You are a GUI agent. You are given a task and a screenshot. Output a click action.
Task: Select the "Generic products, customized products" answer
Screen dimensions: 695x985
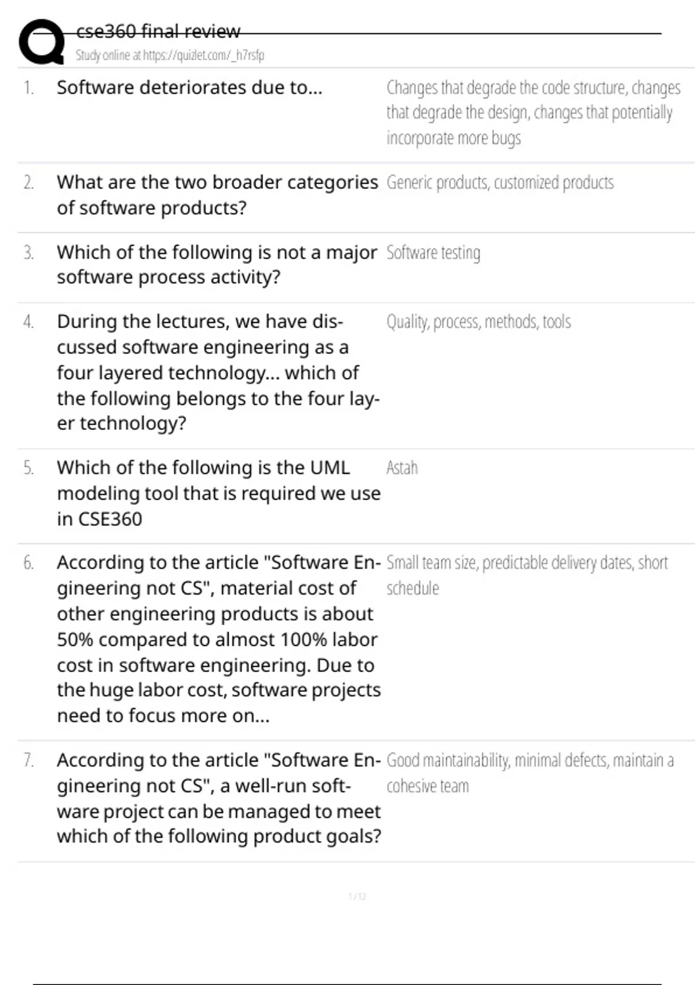[500, 183]
